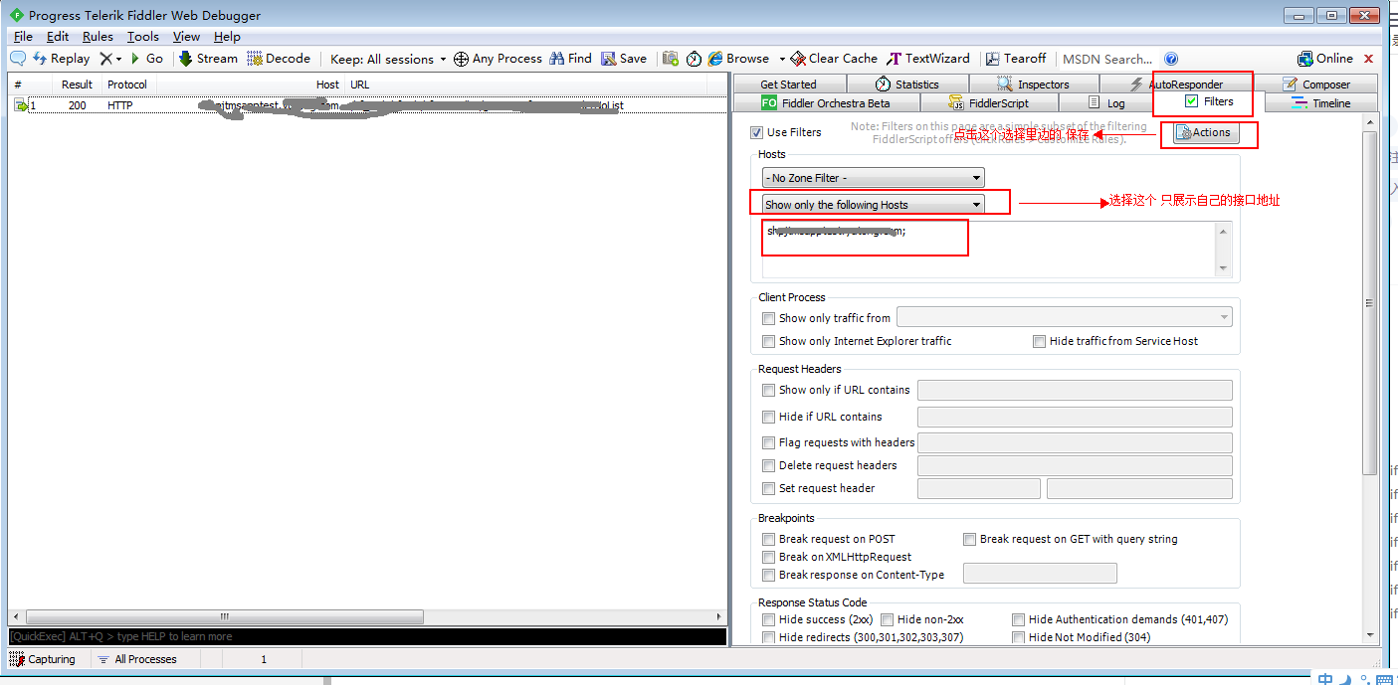Viewport: 1398px width, 685px height.
Task: Click the blue help question icon
Action: click(x=1171, y=59)
